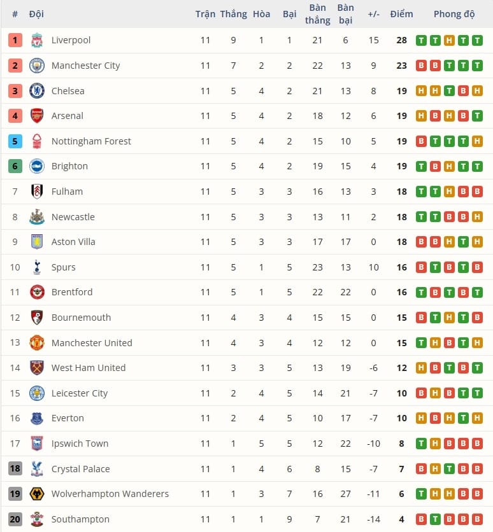Click the Phong độ column header
Image resolution: width=493 pixels, height=532 pixels.
[454, 14]
